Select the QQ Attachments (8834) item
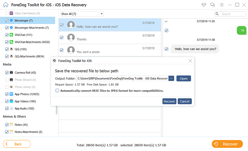This screenshot has width=248, height=151. point(29,57)
